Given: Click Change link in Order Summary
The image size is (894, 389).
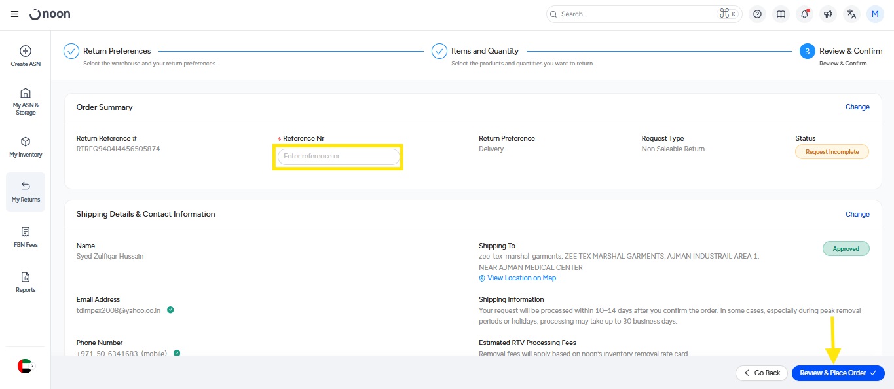Looking at the screenshot, I should coord(857,107).
